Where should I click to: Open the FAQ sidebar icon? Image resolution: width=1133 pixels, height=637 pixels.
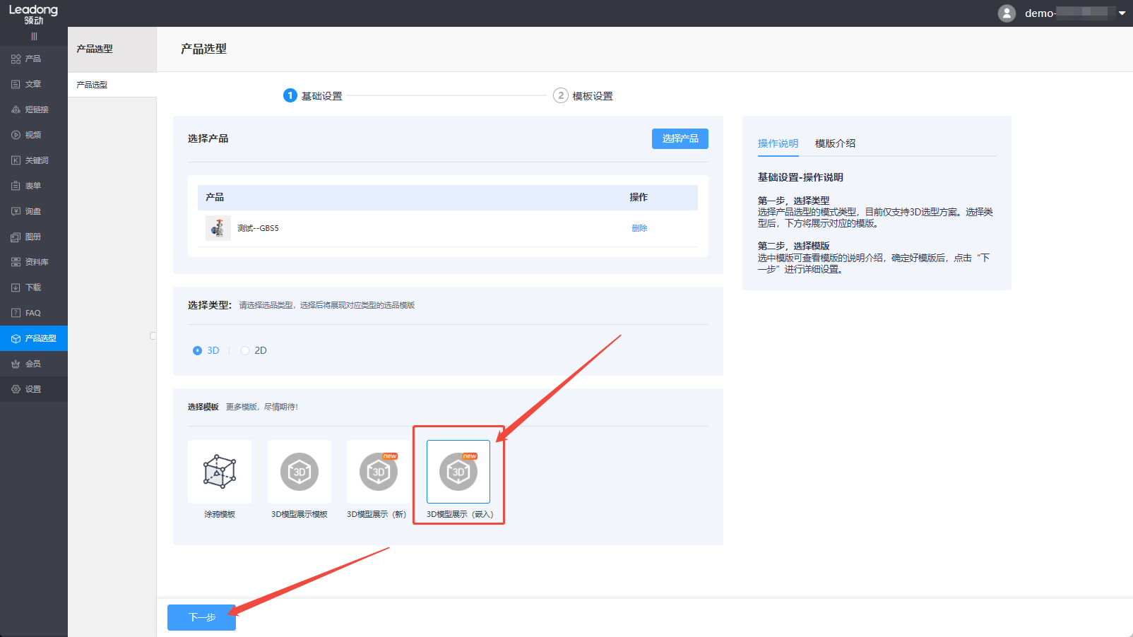(16, 313)
